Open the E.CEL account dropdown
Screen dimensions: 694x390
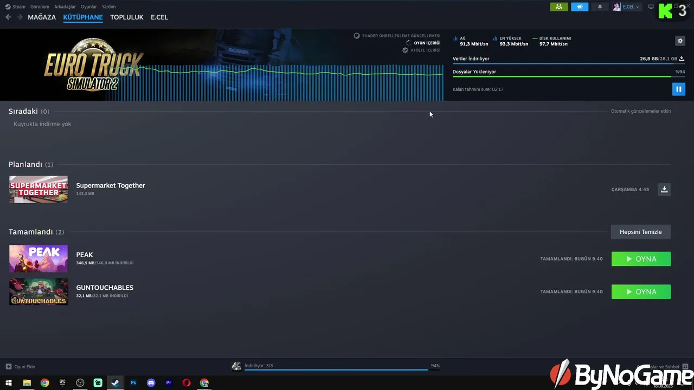click(631, 7)
